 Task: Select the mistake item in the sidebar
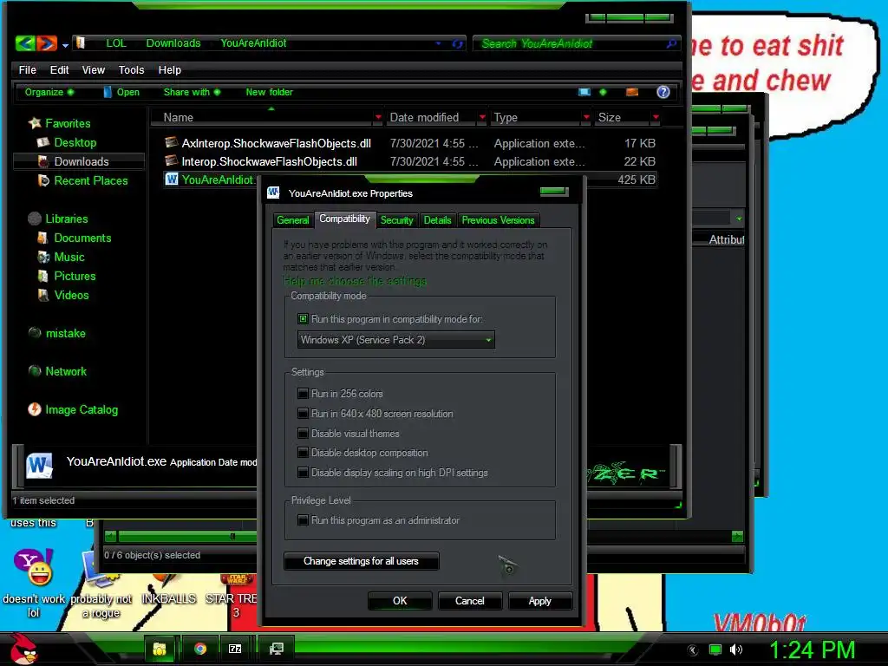57,333
